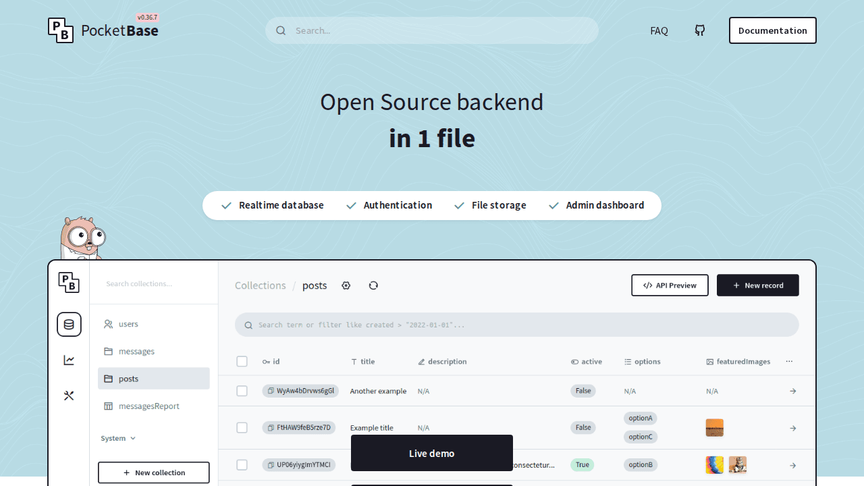The image size is (864, 486).
Task: Open the FAQ link
Action: coord(659,30)
